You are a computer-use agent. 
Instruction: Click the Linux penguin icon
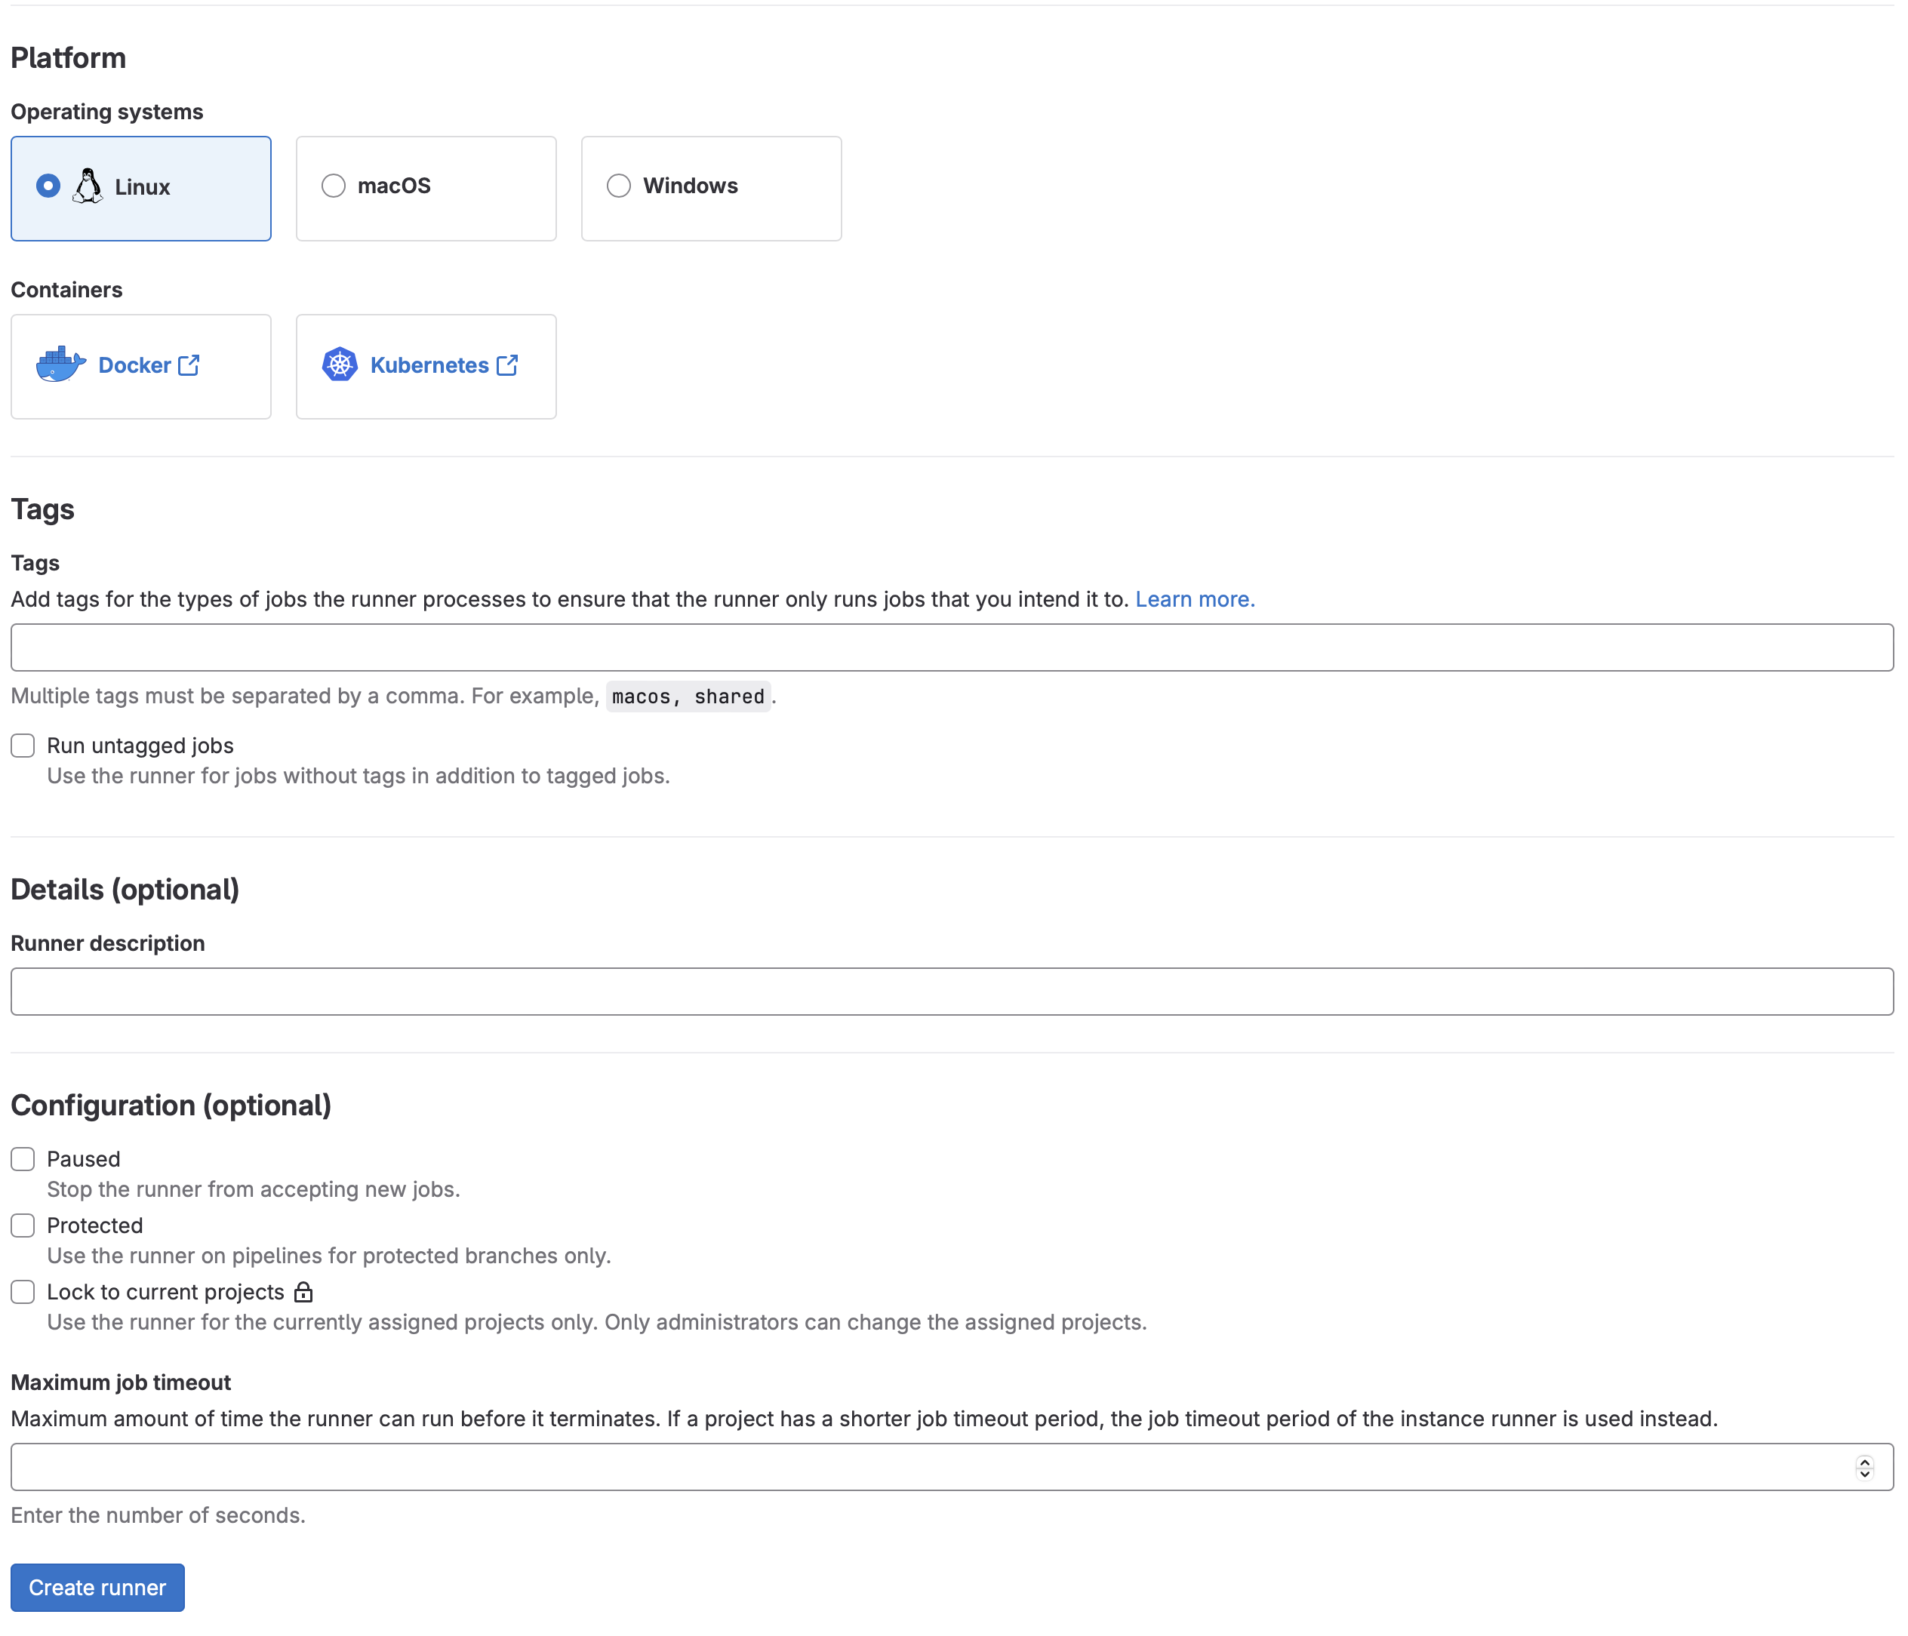[88, 186]
